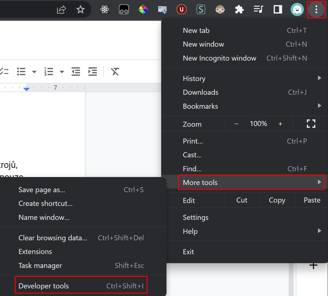
Task: Open the media controls icon
Action: (258, 10)
